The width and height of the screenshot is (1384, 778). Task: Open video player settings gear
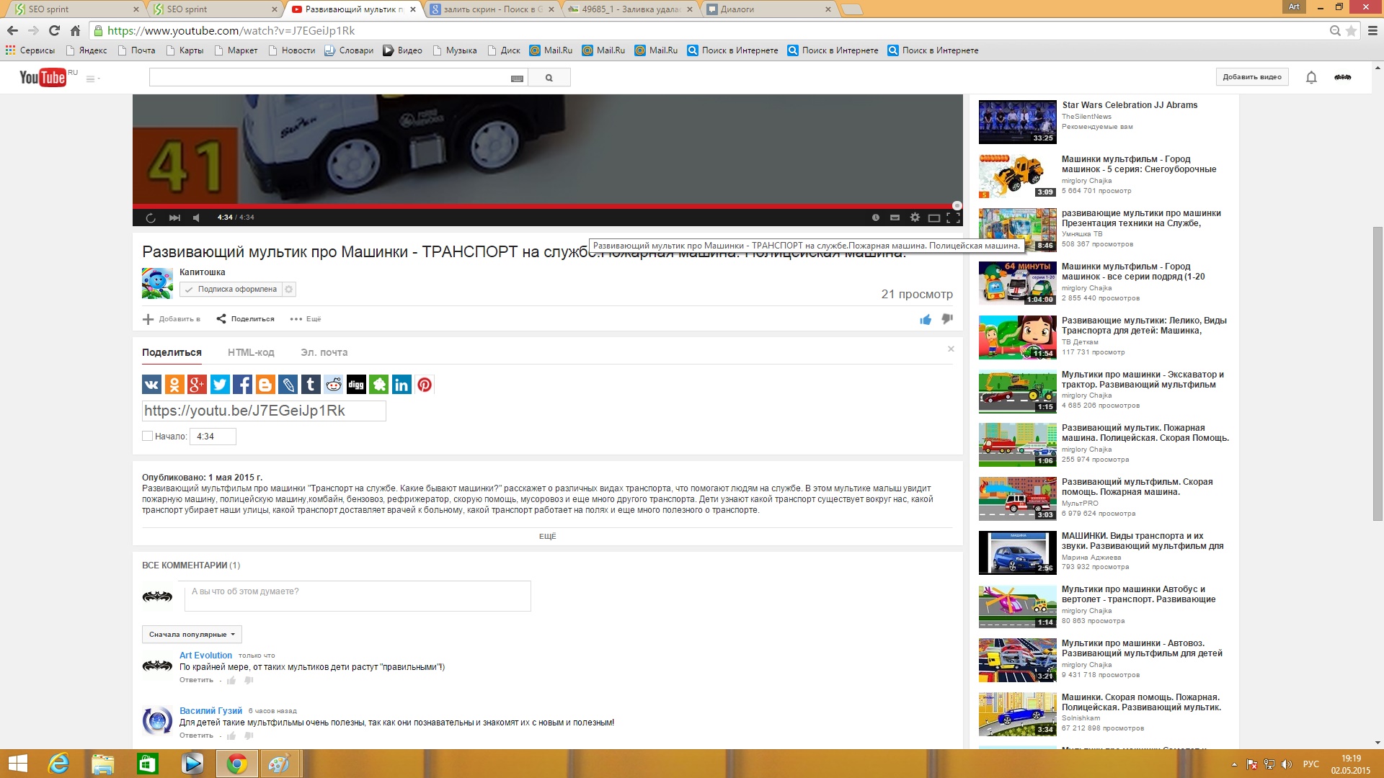pyautogui.click(x=915, y=218)
